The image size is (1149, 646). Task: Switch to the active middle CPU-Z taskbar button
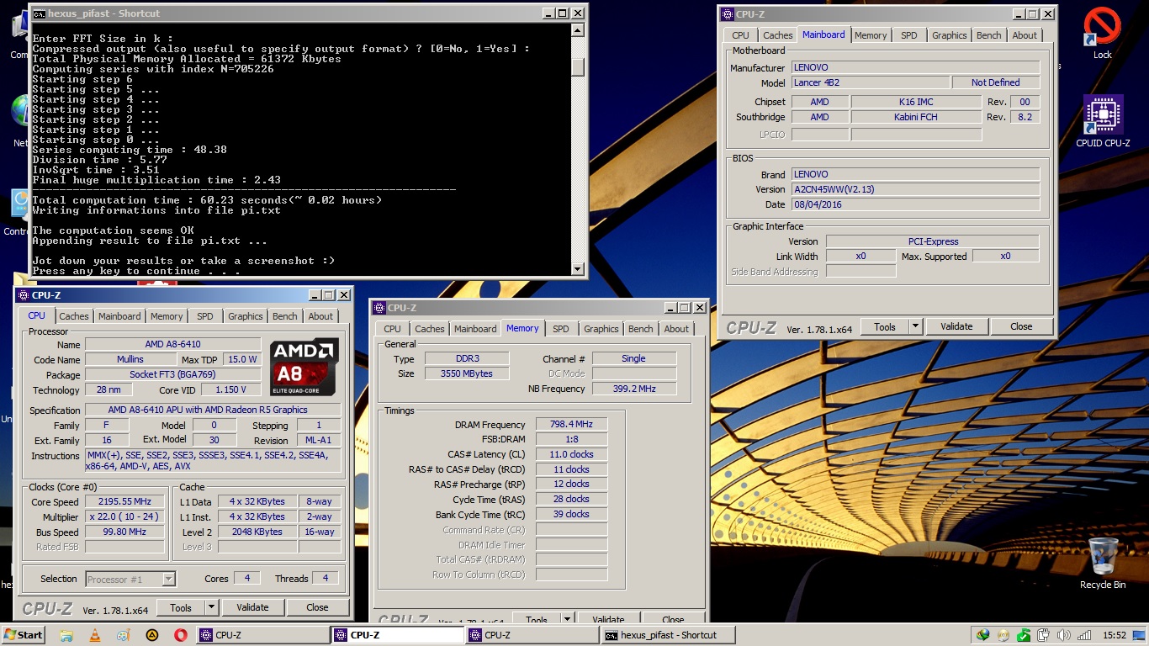coord(397,635)
